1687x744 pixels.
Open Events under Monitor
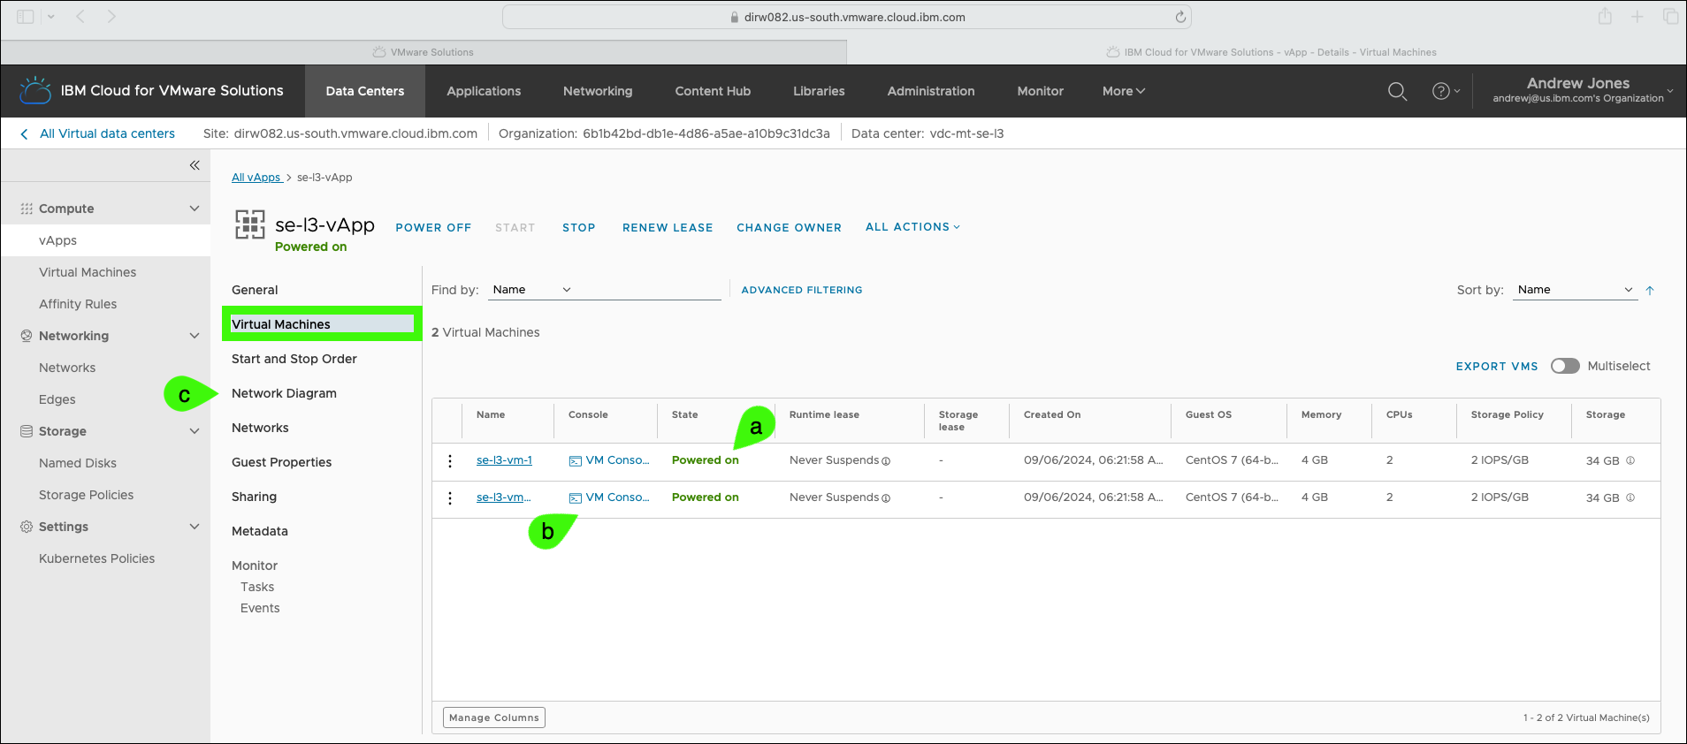tap(260, 608)
